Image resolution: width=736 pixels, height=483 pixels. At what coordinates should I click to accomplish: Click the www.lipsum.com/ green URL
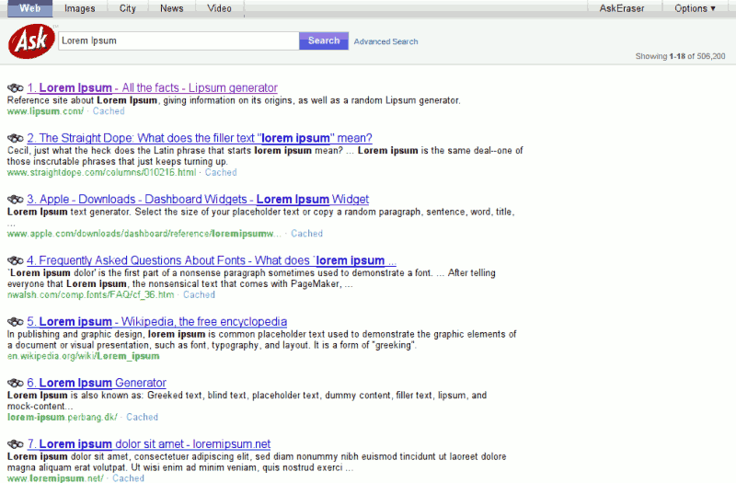click(x=45, y=111)
